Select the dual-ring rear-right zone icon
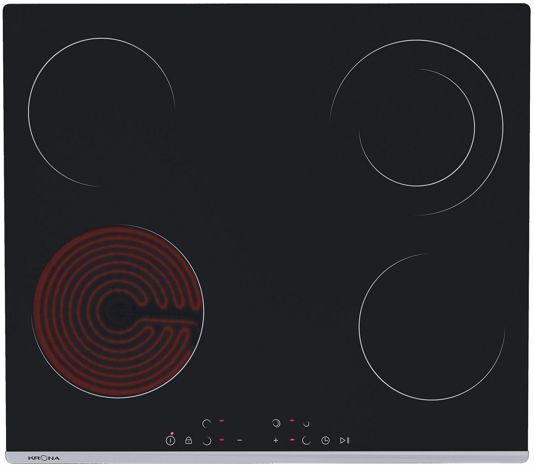This screenshot has height=468, width=534. point(276,424)
